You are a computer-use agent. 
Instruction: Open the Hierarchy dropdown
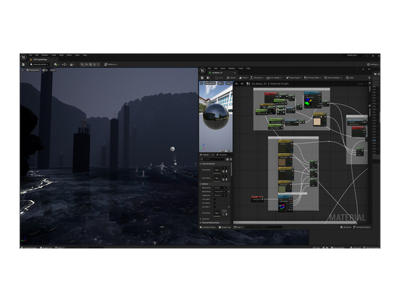click(257, 78)
